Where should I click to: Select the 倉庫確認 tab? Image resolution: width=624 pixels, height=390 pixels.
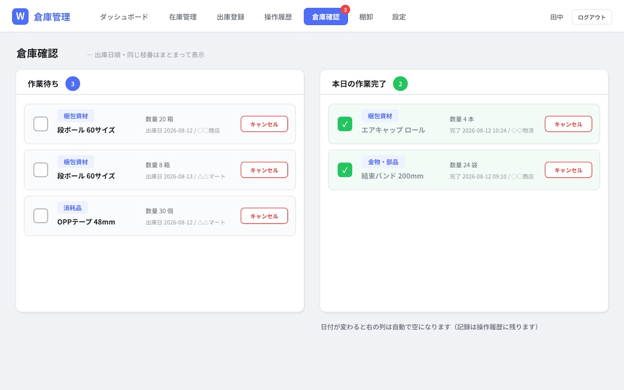tap(326, 17)
